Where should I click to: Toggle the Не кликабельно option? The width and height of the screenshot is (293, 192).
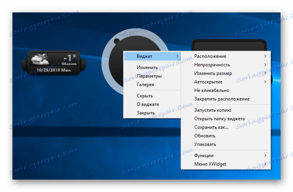point(226,90)
